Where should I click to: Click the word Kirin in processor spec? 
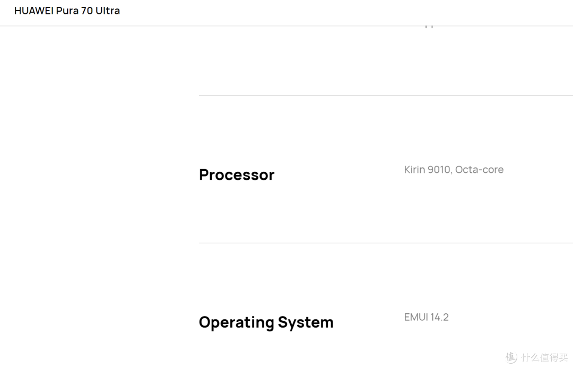tap(414, 170)
